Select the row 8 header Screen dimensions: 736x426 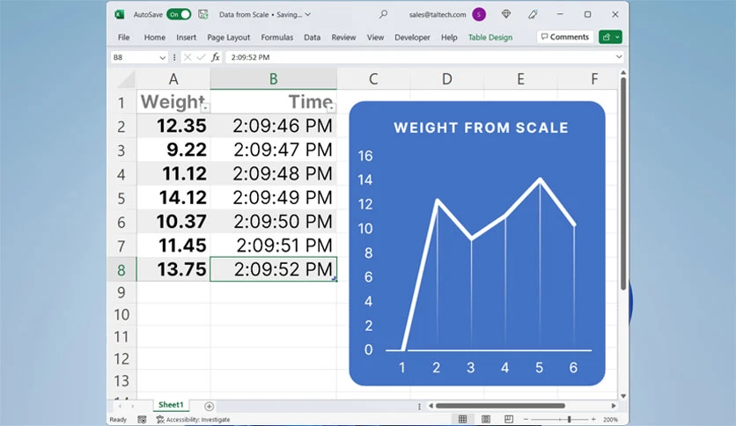pos(121,269)
